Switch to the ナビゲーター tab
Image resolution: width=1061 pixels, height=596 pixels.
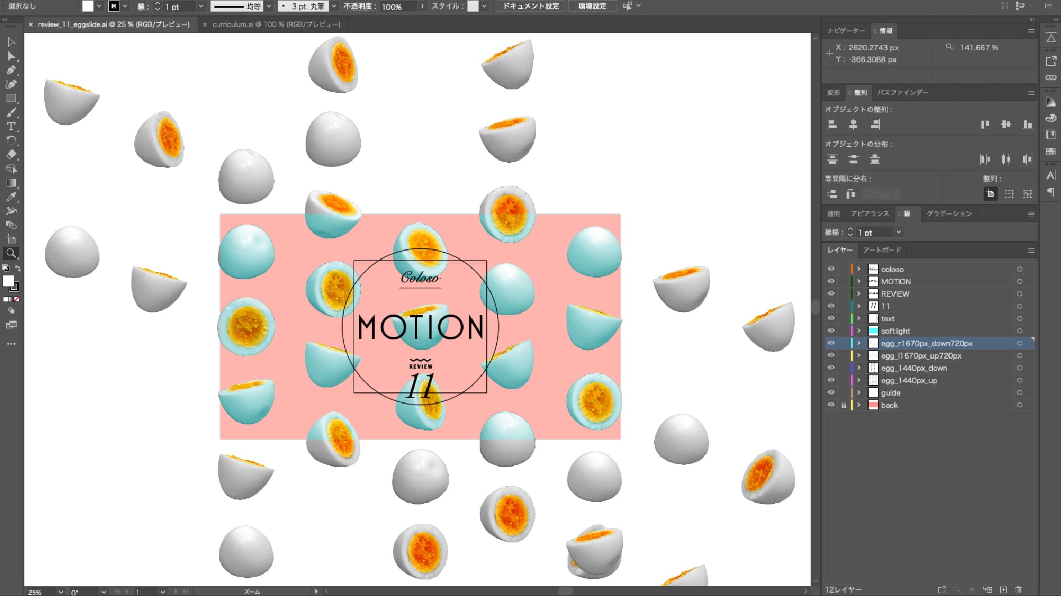pyautogui.click(x=846, y=31)
